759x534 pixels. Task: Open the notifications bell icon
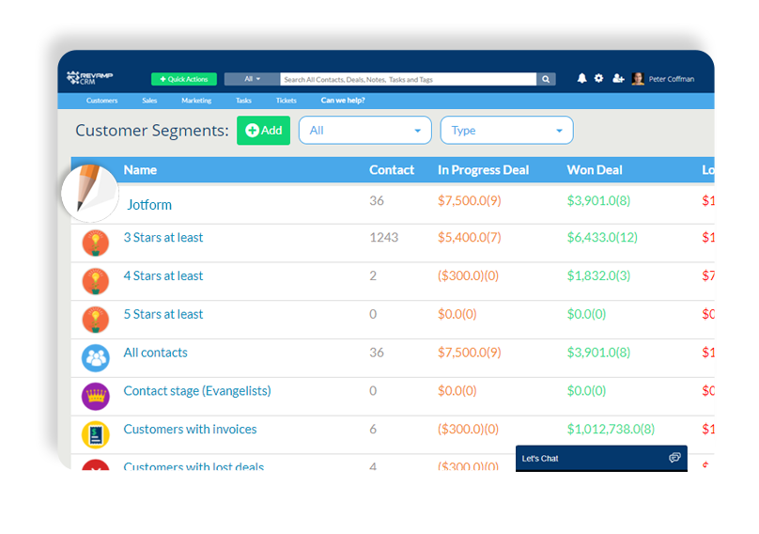click(x=581, y=78)
